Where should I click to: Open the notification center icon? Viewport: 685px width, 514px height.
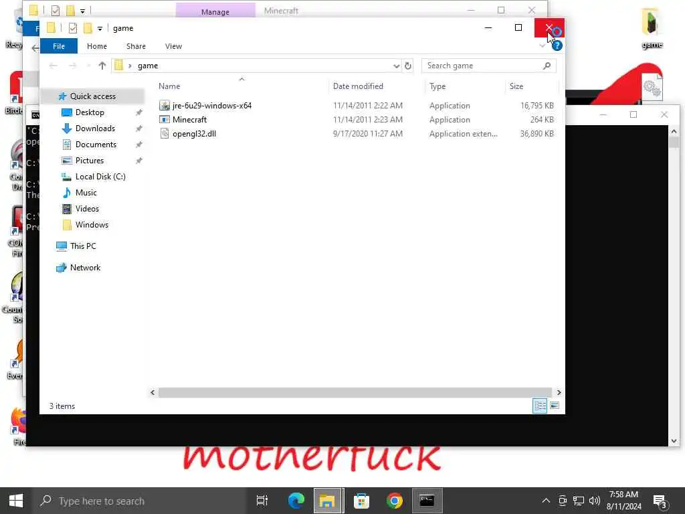tap(660, 501)
